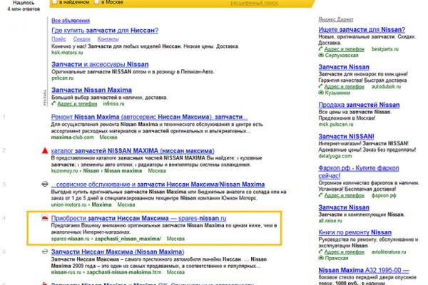The height and width of the screenshot is (285, 428).
Task: Open the 'Яндекс.Директ' label link
Action: (336, 19)
